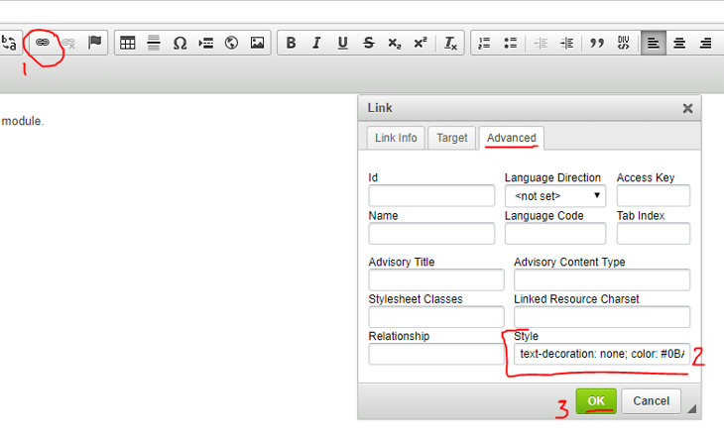Decrease the indent
724x441 pixels.
point(541,44)
